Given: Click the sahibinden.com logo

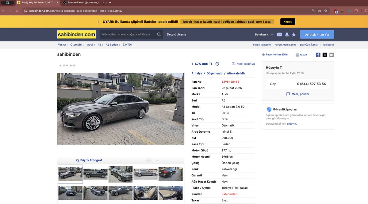Looking at the screenshot, I should coord(76,34).
